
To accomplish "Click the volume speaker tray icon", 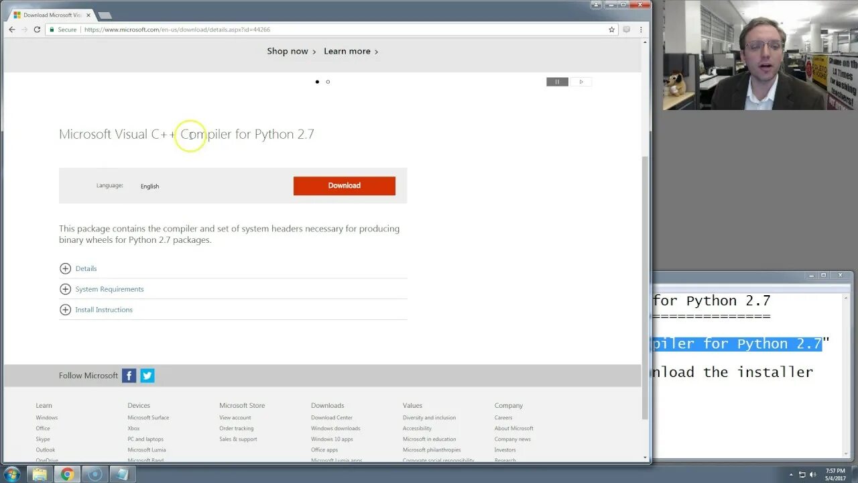I will tap(813, 474).
